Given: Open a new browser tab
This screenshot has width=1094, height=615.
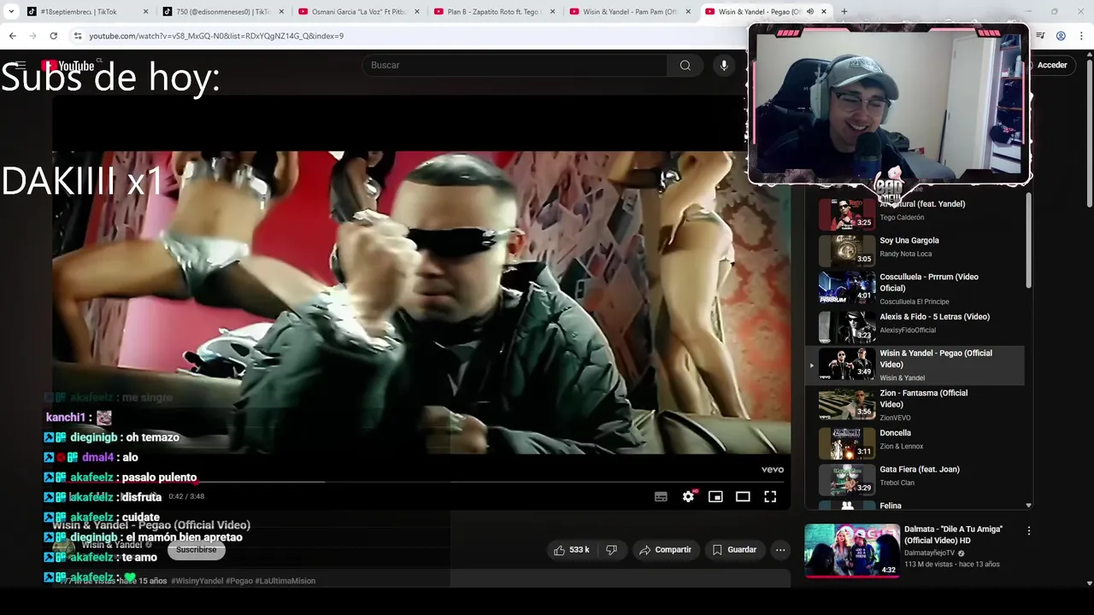Looking at the screenshot, I should [x=844, y=11].
